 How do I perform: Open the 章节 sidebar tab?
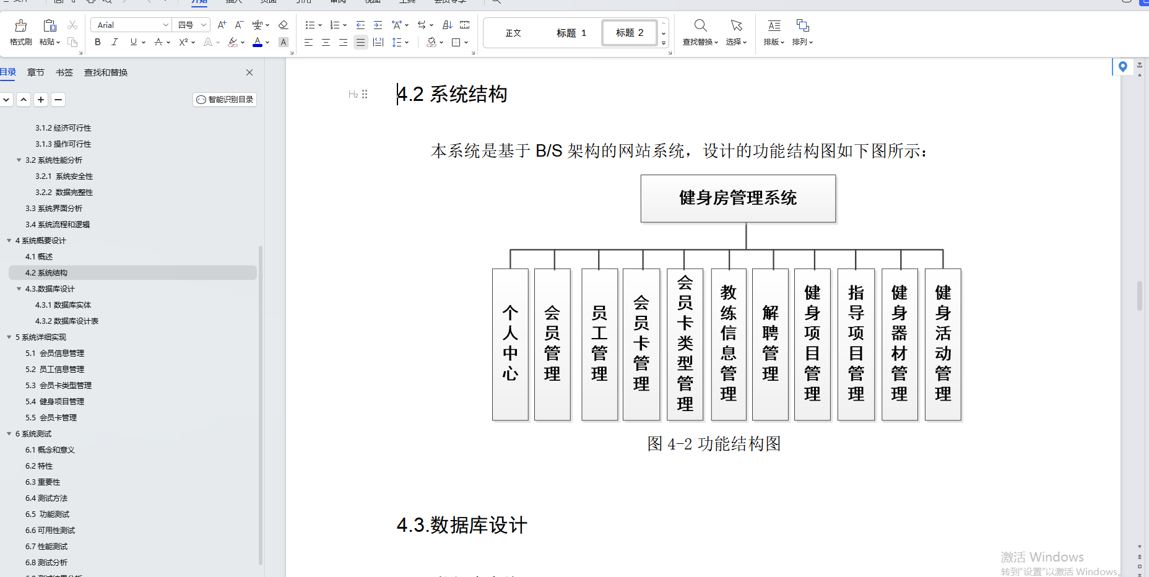pos(35,72)
